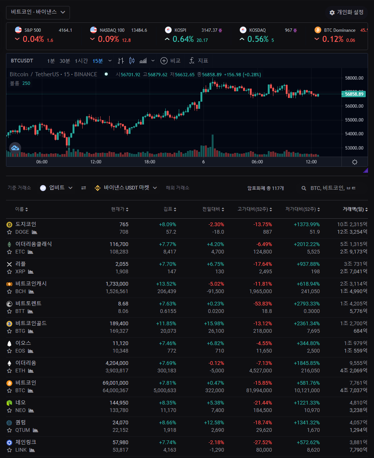
Task: Sort table by 저가대비(52주) column
Action: point(303,209)
